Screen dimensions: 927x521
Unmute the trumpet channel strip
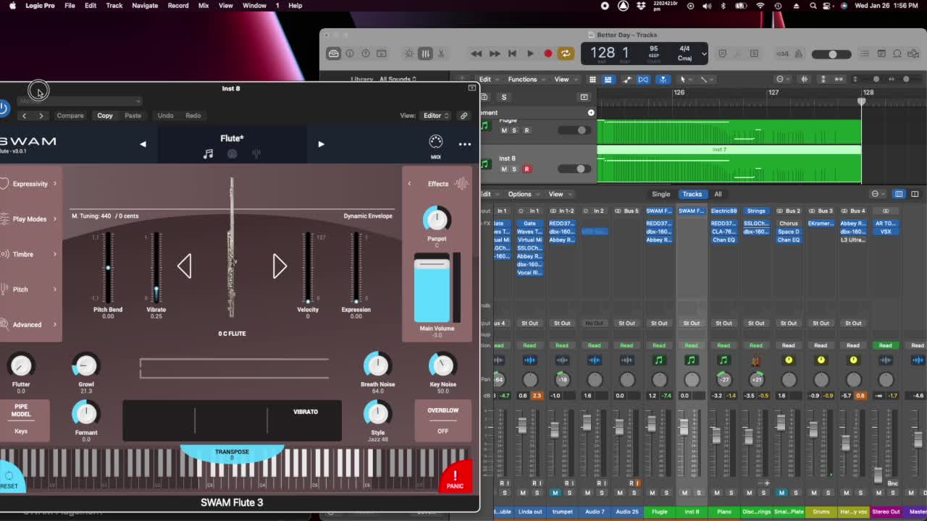tap(555, 493)
